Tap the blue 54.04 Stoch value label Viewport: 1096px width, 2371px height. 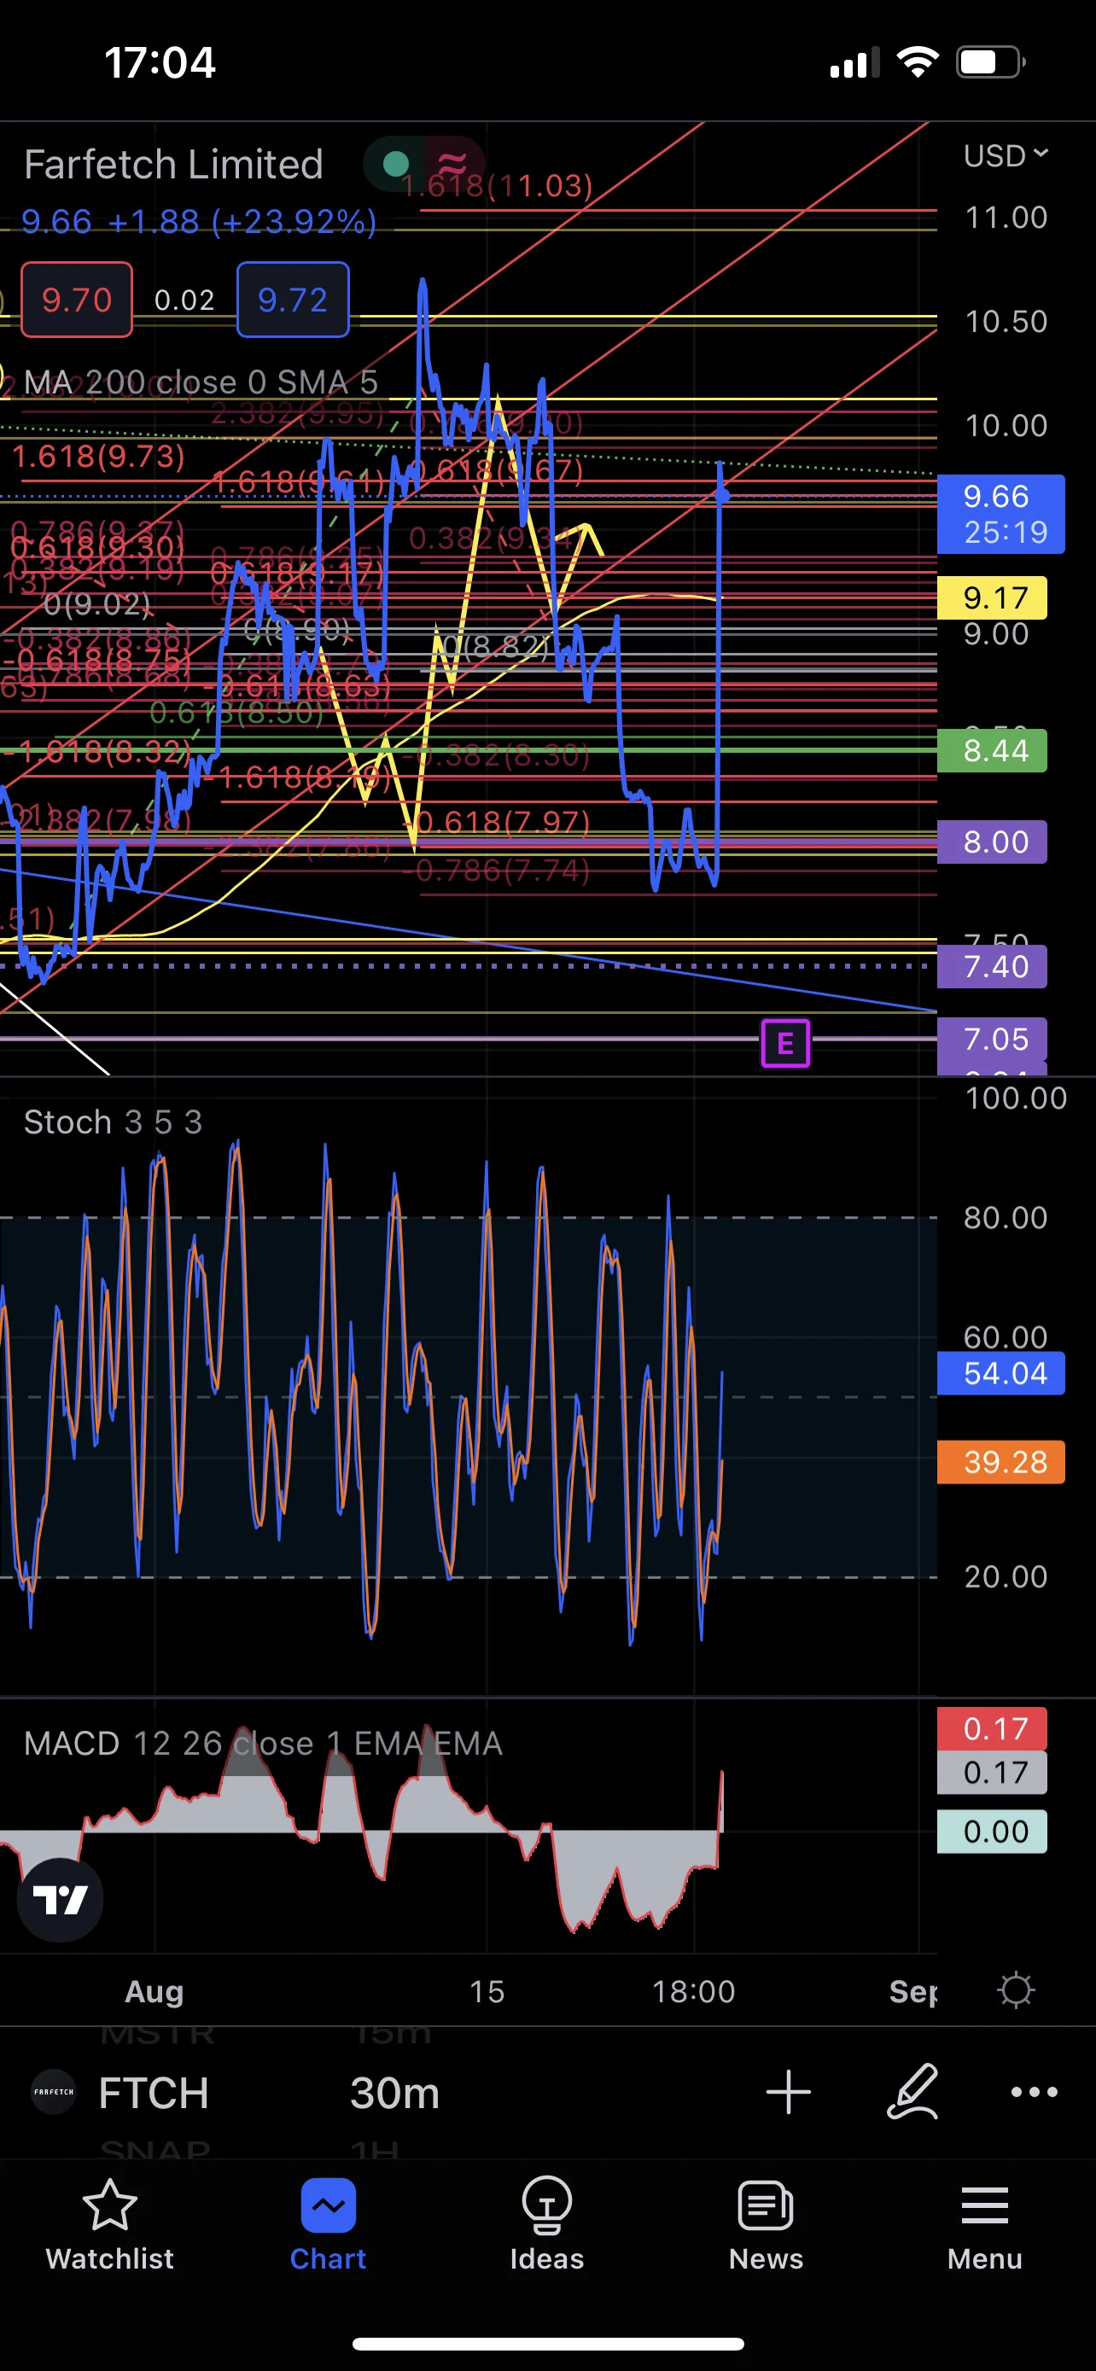[1000, 1373]
